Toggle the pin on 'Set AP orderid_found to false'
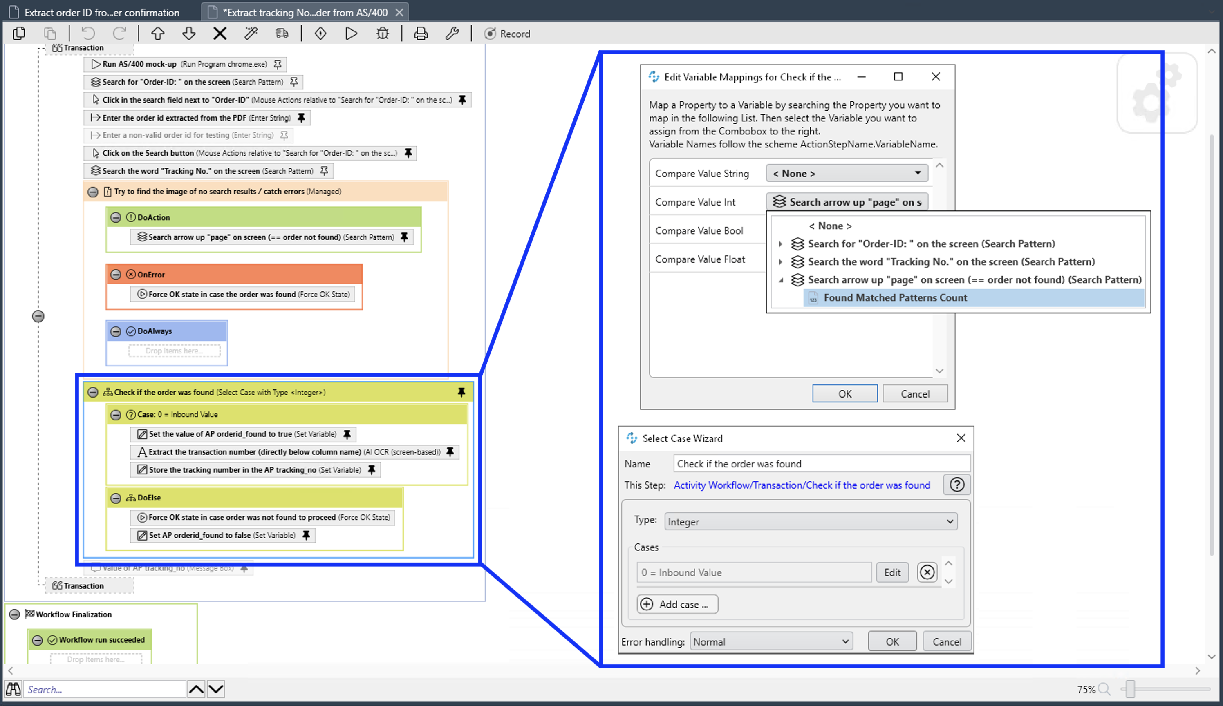Image resolution: width=1223 pixels, height=706 pixels. point(306,535)
